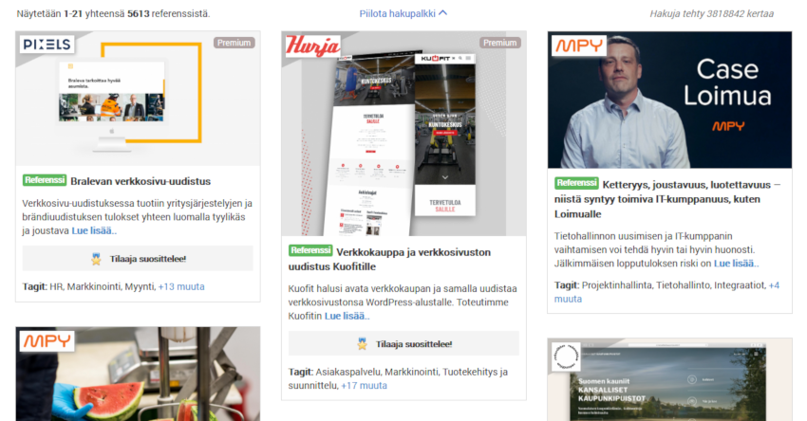Viewport: 807px width, 421px height.
Task: Click the circular logo on Kansalliset kaupunkipuistot card
Action: (566, 357)
